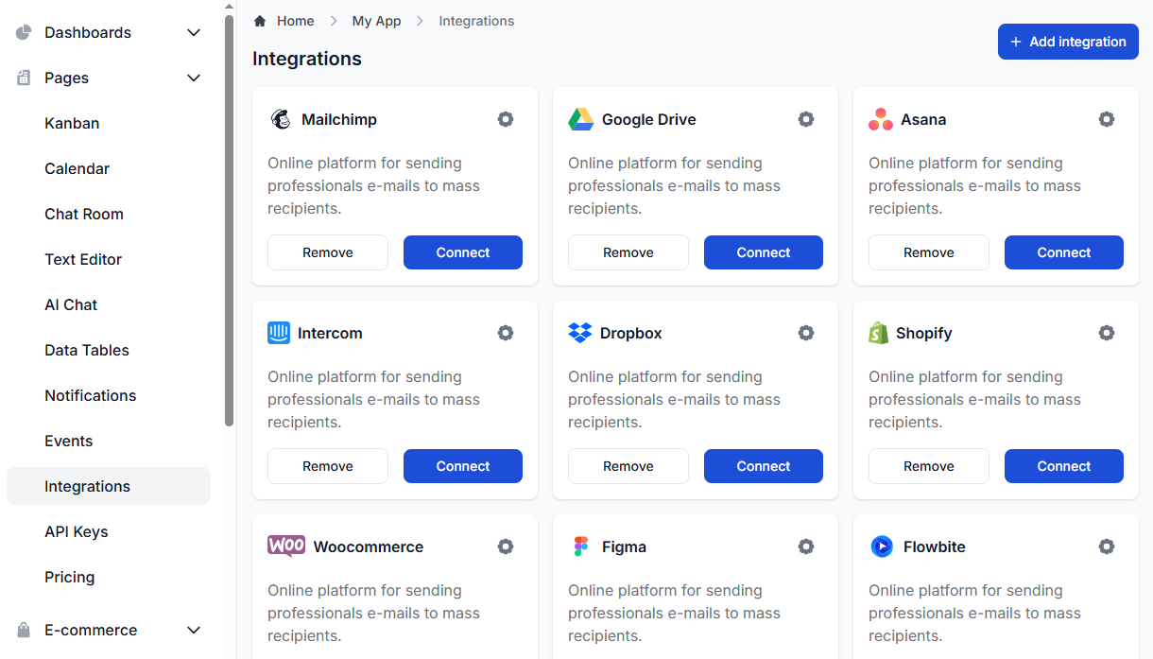Click the Shopify settings gear
The image size is (1153, 659).
click(1107, 333)
